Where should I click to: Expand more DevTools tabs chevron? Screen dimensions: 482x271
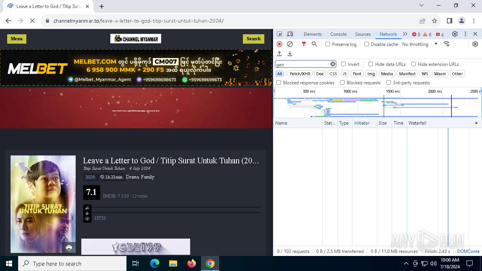[x=405, y=34]
